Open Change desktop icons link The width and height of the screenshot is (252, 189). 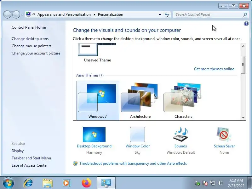(30, 39)
